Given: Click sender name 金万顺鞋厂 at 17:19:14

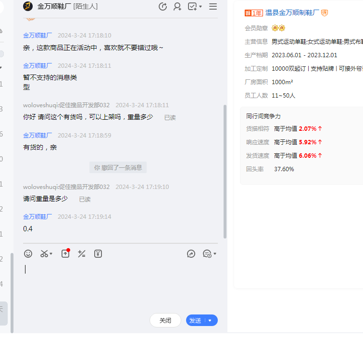Looking at the screenshot, I should pos(38,217).
